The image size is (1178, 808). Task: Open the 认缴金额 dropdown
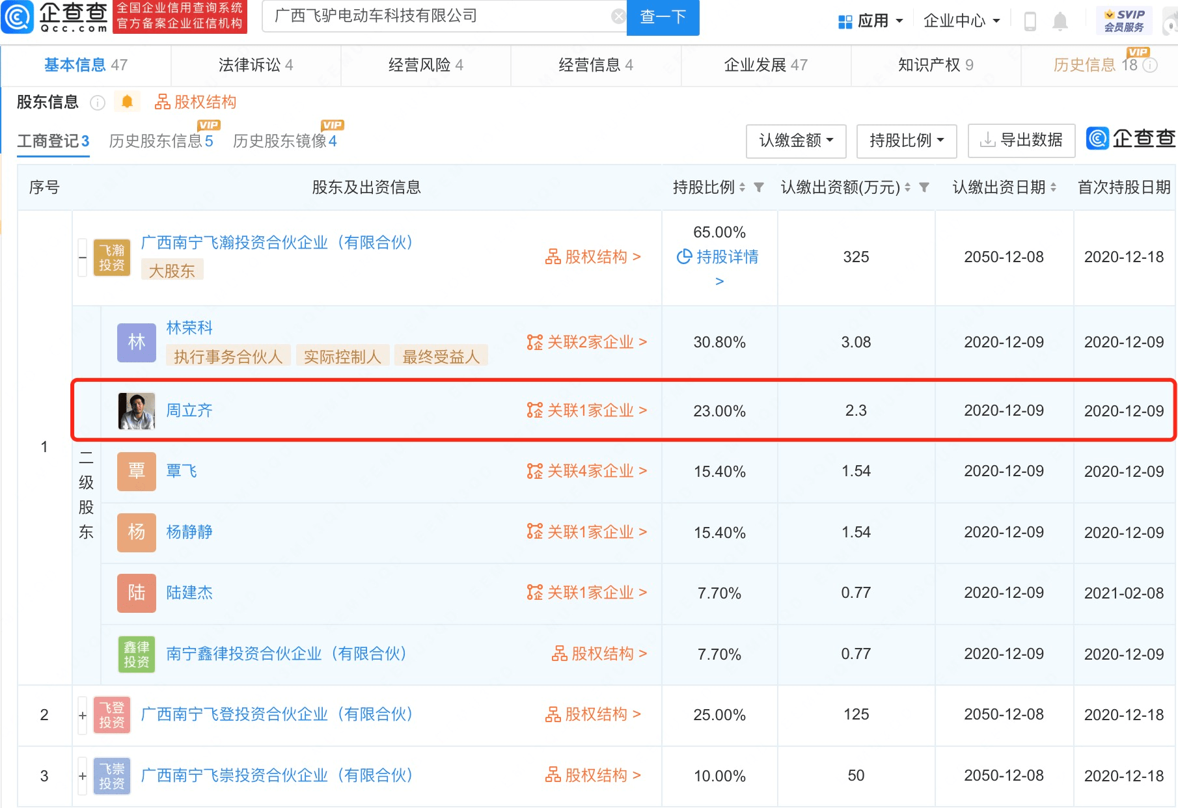[x=796, y=141]
